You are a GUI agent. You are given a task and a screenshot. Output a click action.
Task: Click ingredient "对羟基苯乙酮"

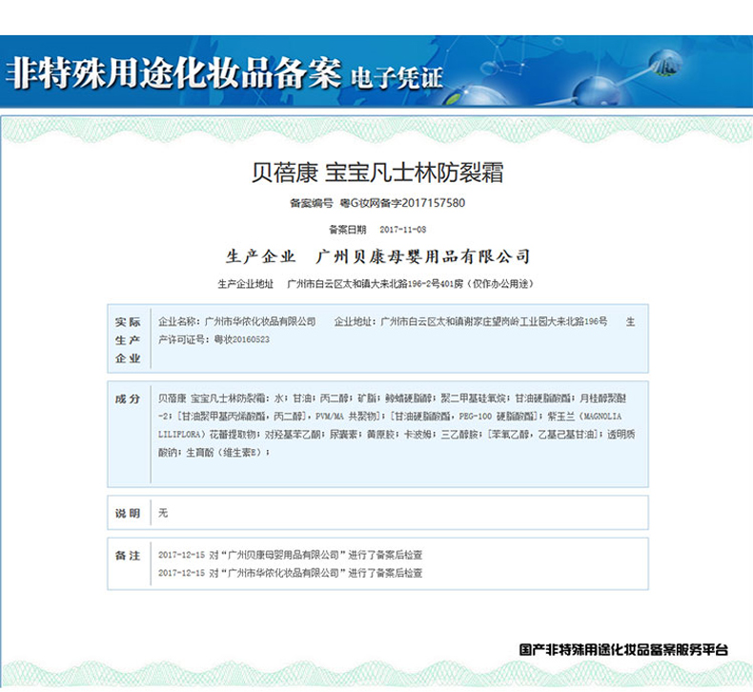pyautogui.click(x=292, y=435)
